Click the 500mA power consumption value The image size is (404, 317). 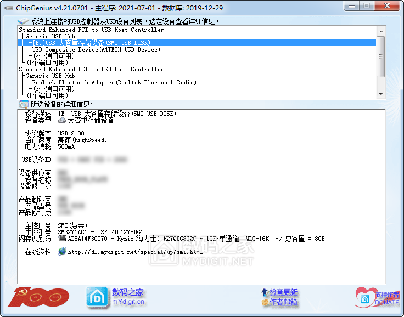(x=66, y=146)
